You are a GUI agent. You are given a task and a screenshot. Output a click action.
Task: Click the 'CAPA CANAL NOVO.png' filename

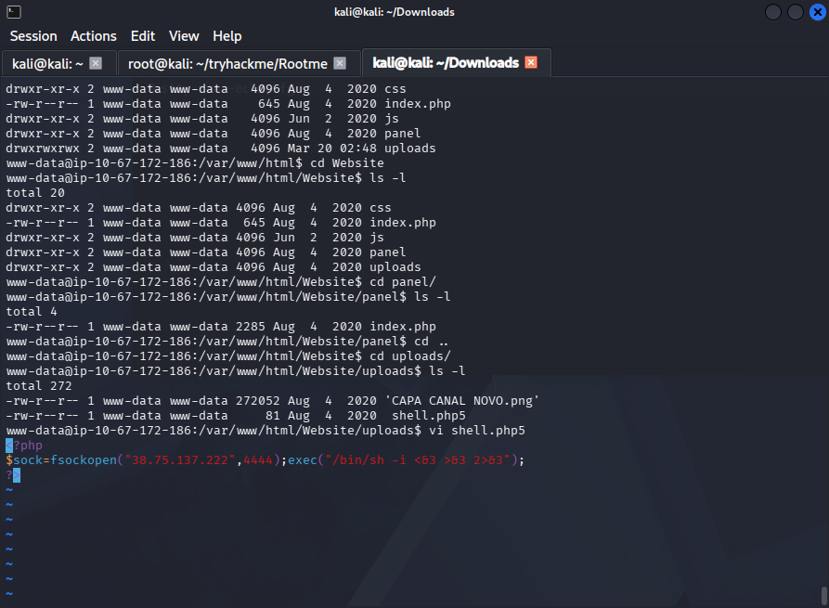[462, 401]
